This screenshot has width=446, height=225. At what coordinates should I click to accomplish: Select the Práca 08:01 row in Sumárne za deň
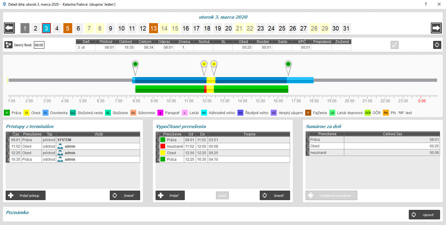373,140
